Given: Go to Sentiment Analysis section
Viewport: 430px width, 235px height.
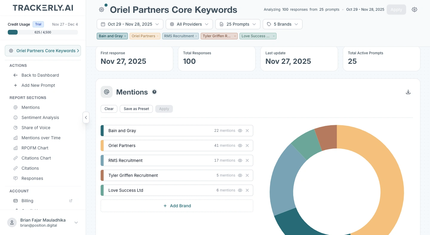Looking at the screenshot, I should coord(40,117).
